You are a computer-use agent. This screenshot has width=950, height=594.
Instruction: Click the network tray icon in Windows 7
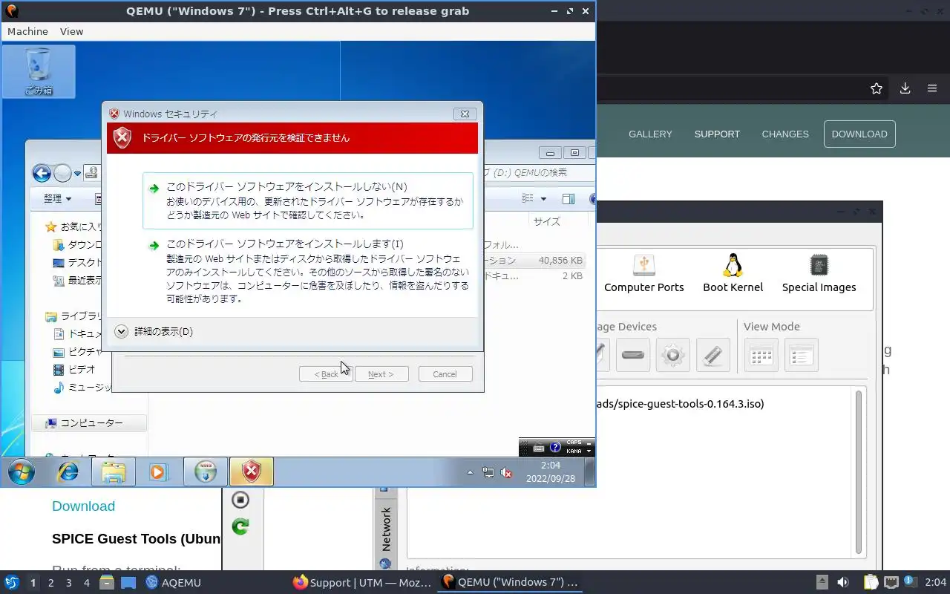click(488, 472)
